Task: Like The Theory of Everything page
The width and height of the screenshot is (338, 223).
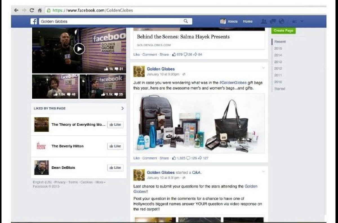Action: pyautogui.click(x=115, y=125)
